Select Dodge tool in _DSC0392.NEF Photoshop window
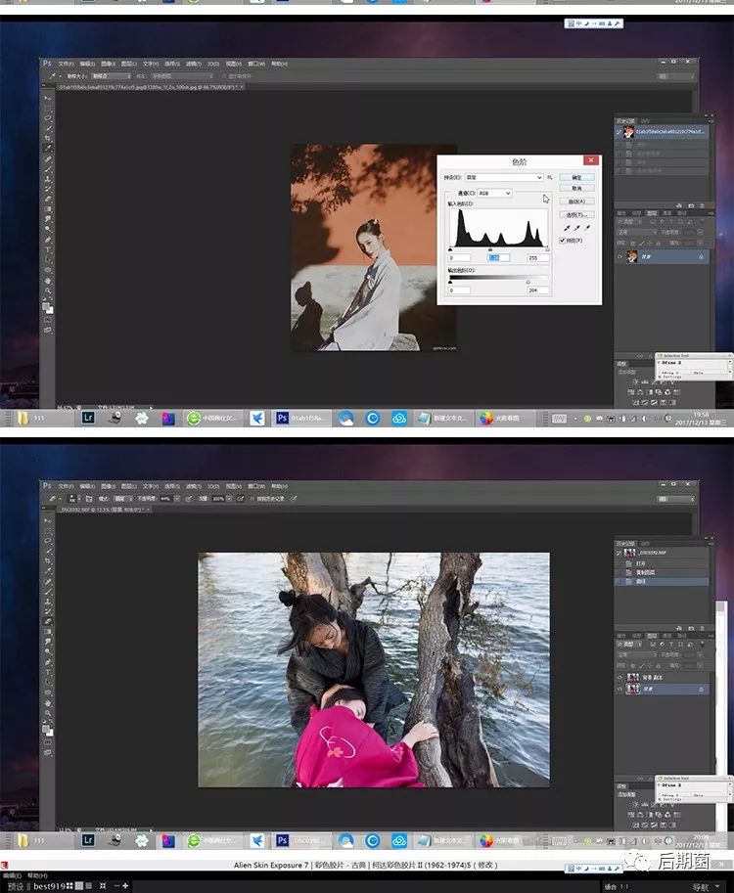Viewport: 734px width, 893px height. 48,649
